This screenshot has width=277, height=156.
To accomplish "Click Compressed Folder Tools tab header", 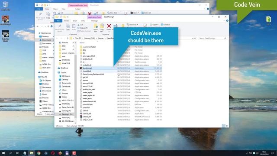I will coord(78,5).
